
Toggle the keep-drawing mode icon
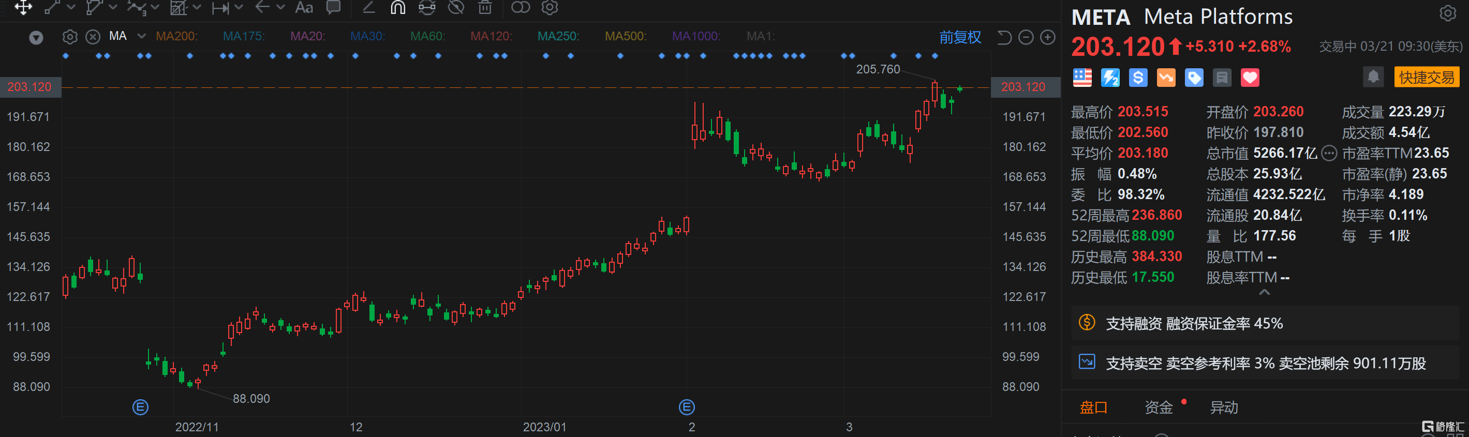tap(426, 7)
